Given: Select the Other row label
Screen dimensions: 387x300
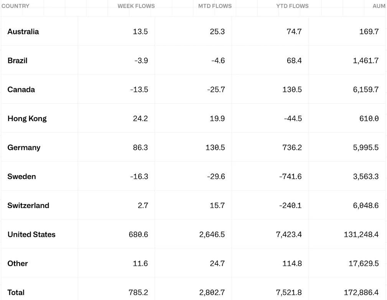Looking at the screenshot, I should (18, 264).
